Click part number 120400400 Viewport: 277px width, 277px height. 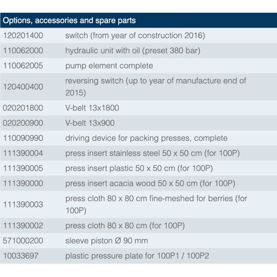click(23, 87)
